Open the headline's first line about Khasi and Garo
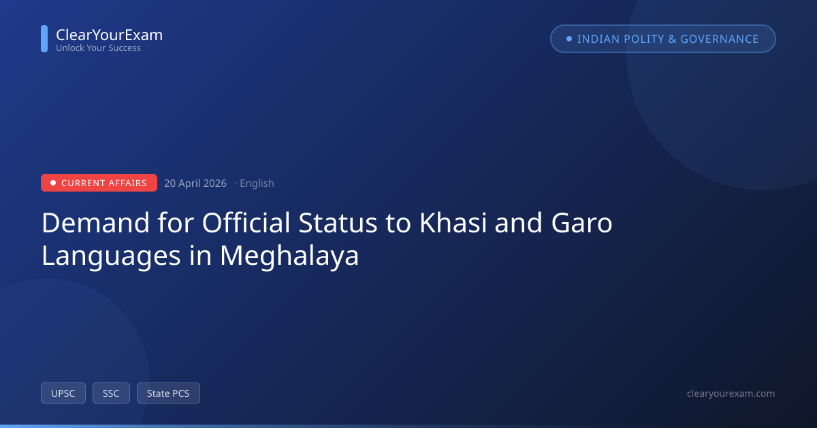 pos(327,224)
